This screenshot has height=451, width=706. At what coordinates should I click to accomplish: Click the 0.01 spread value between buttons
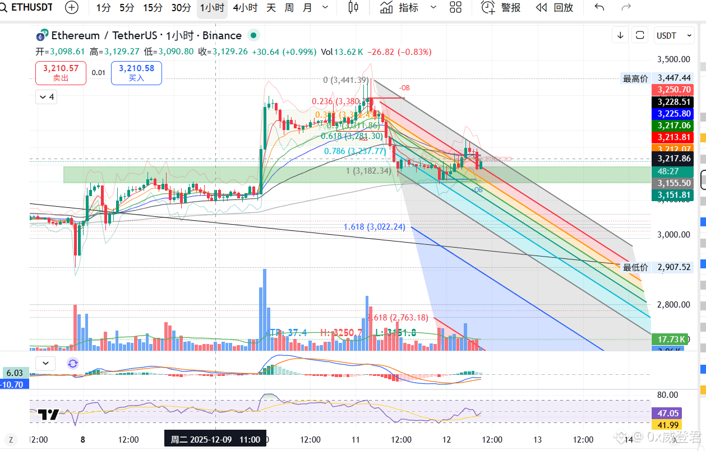pyautogui.click(x=99, y=73)
